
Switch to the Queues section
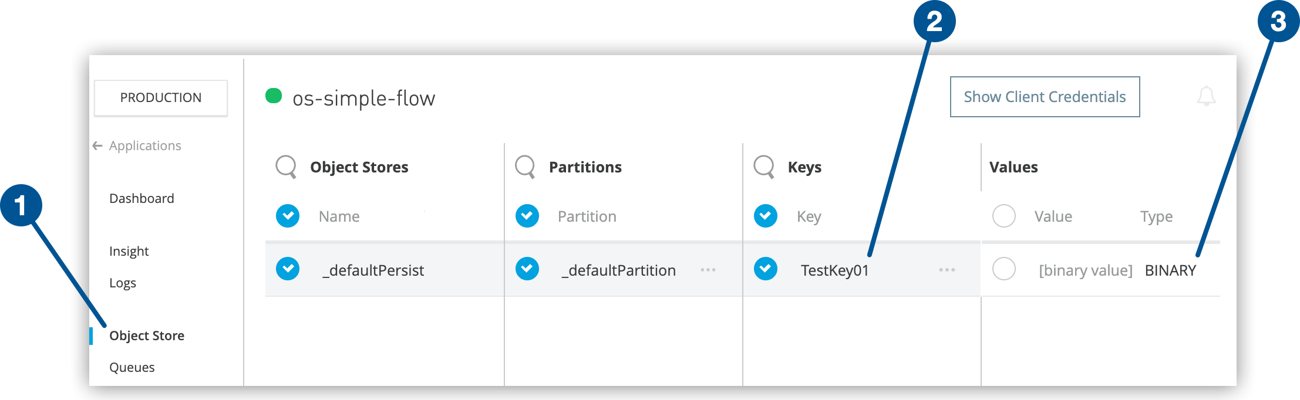pos(132,367)
